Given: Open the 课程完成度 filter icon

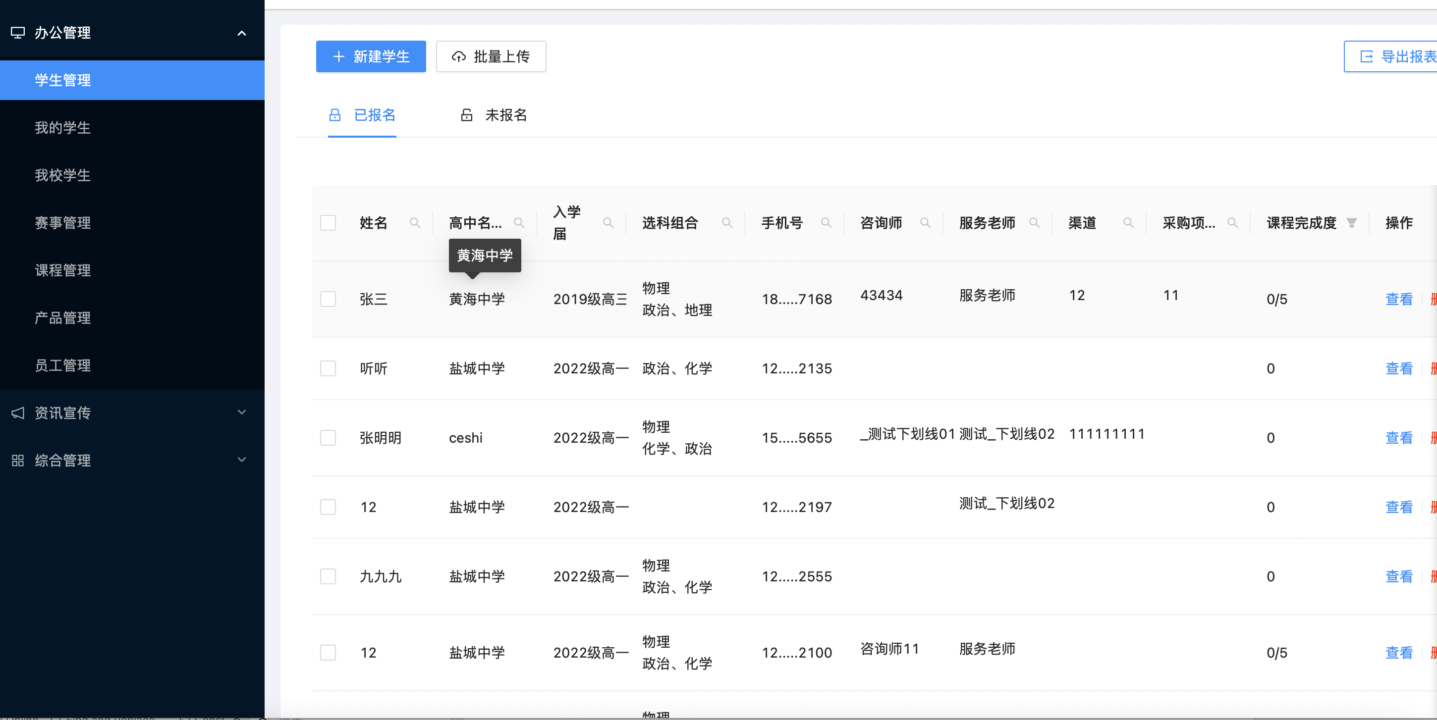Looking at the screenshot, I should tap(1351, 223).
